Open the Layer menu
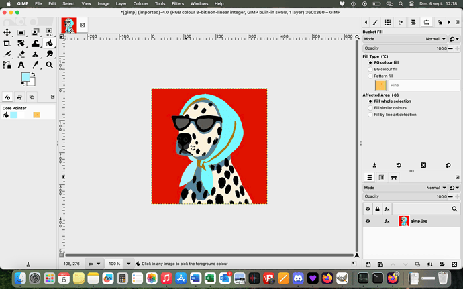The width and height of the screenshot is (463, 289). [121, 4]
